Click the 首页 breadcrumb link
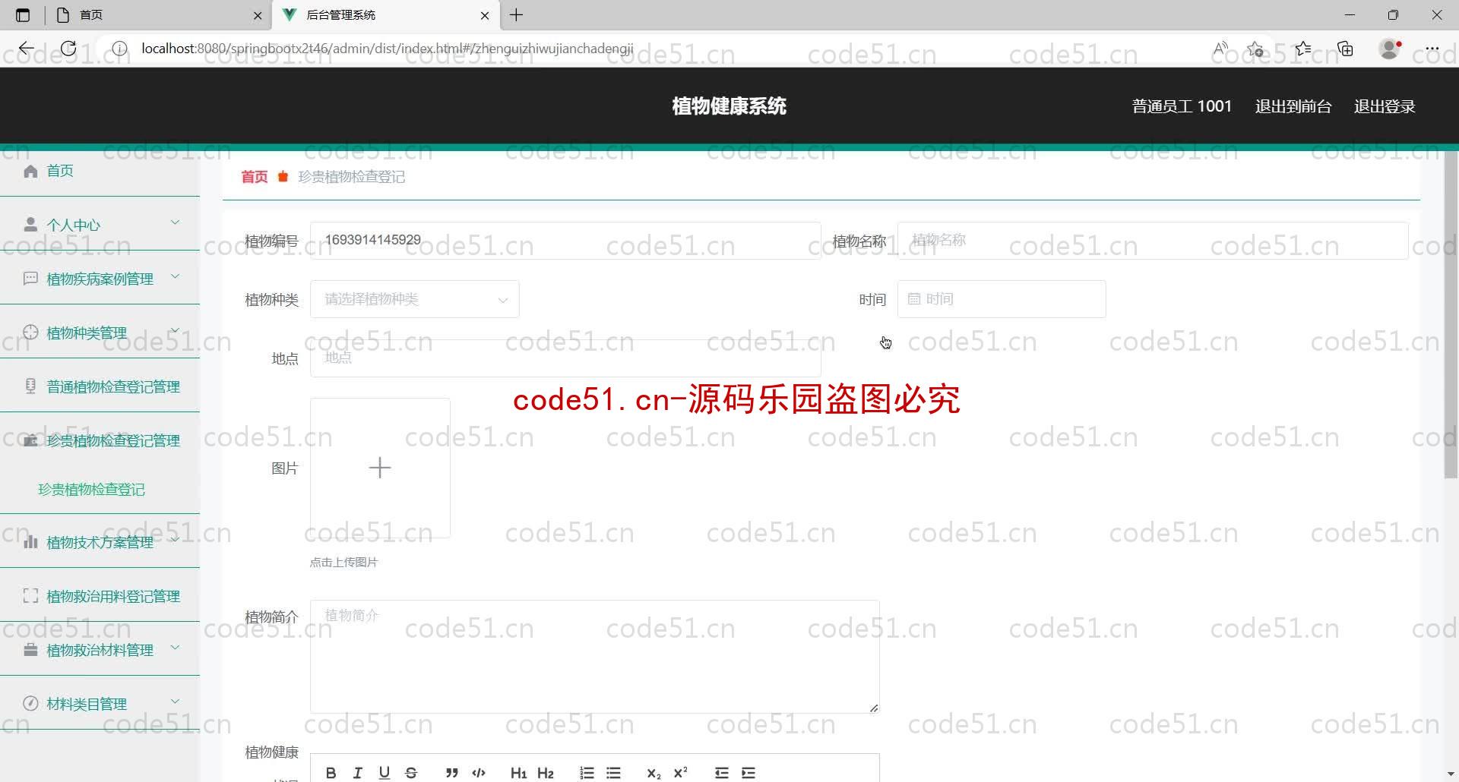The height and width of the screenshot is (782, 1459). pos(255,177)
